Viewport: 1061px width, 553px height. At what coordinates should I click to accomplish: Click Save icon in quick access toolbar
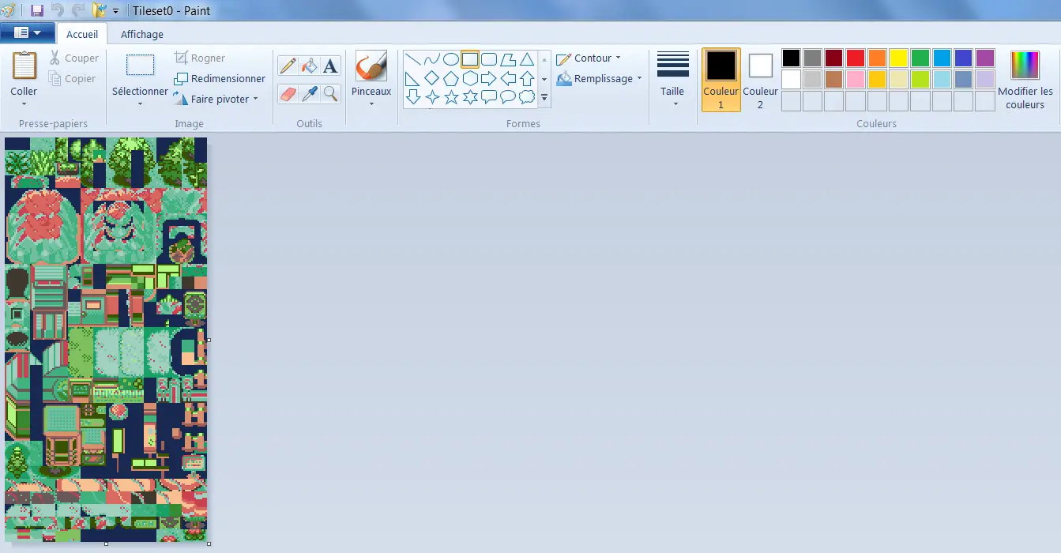36,11
